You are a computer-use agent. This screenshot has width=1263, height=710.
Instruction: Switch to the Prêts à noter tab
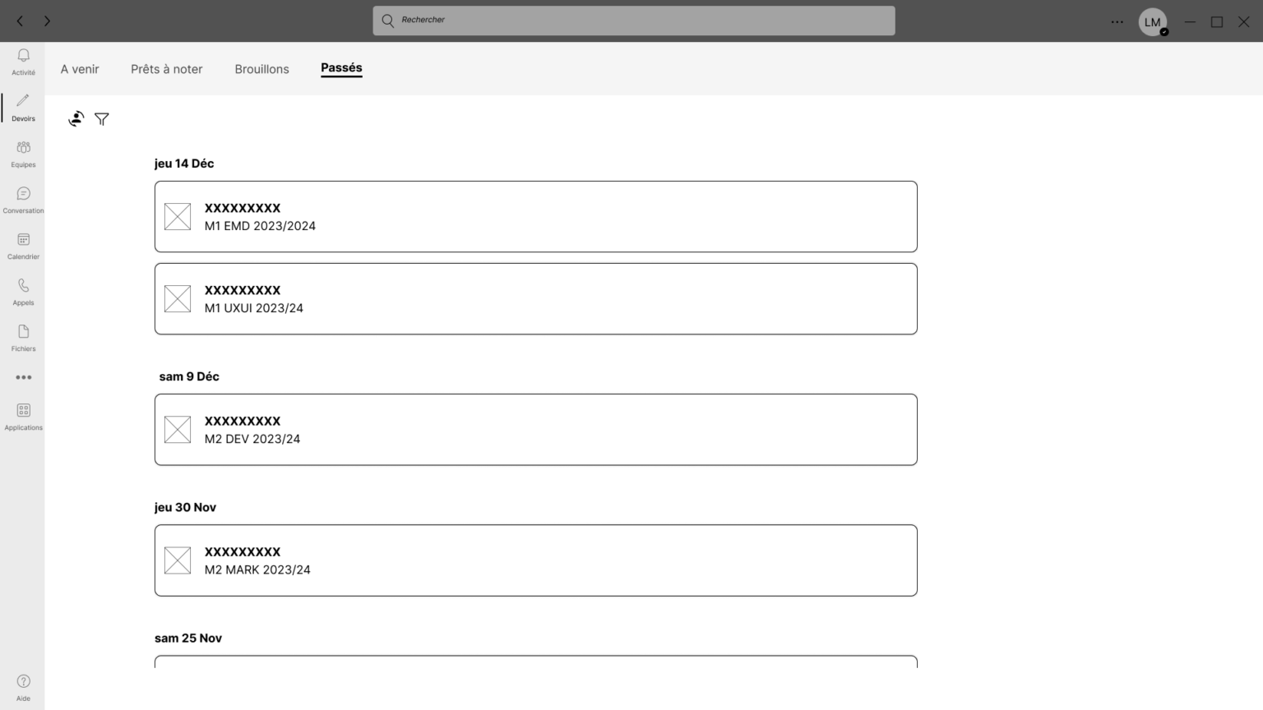point(166,69)
